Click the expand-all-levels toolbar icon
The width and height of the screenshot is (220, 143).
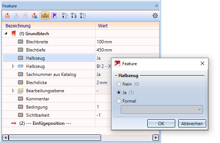point(83,16)
